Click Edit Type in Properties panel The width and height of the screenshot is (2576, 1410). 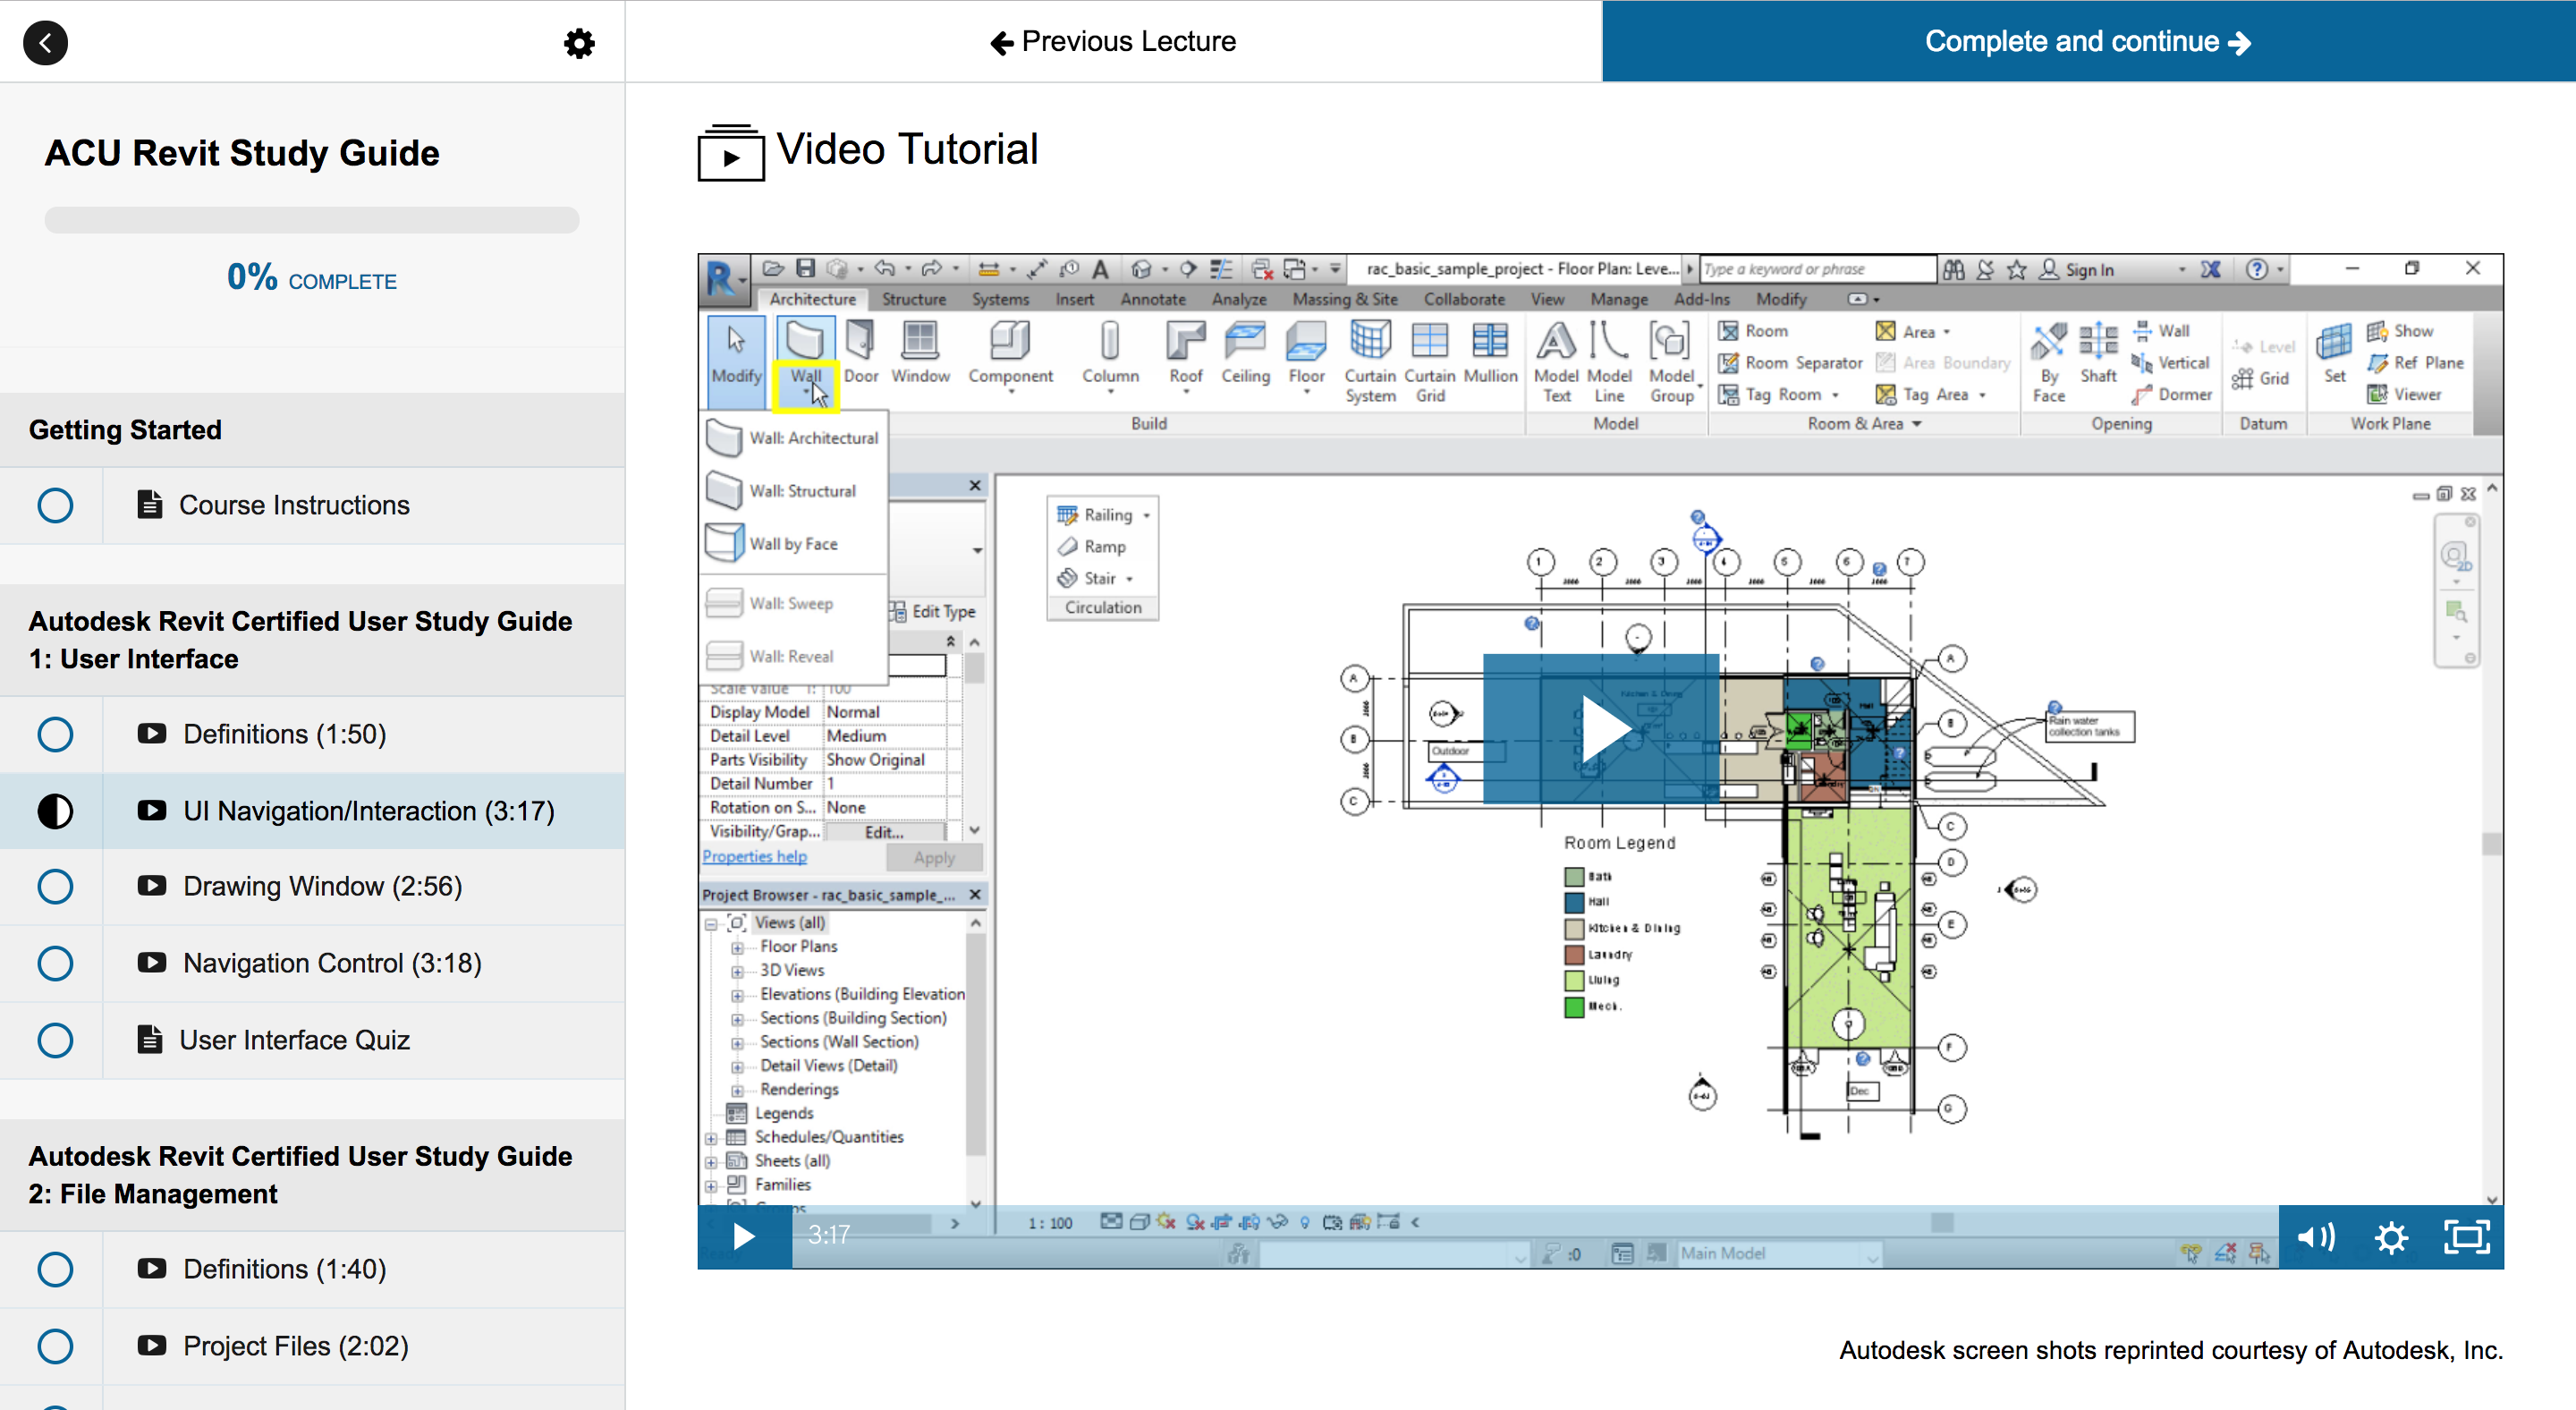coord(932,612)
